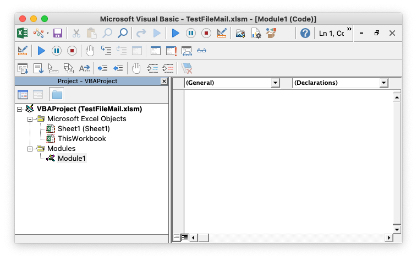This screenshot has width=417, height=260.
Task: Switch to Excel via the green Excel icon
Action: (23, 33)
